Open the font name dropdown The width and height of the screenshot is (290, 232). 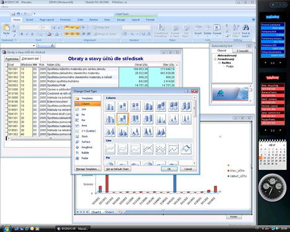[39, 27]
